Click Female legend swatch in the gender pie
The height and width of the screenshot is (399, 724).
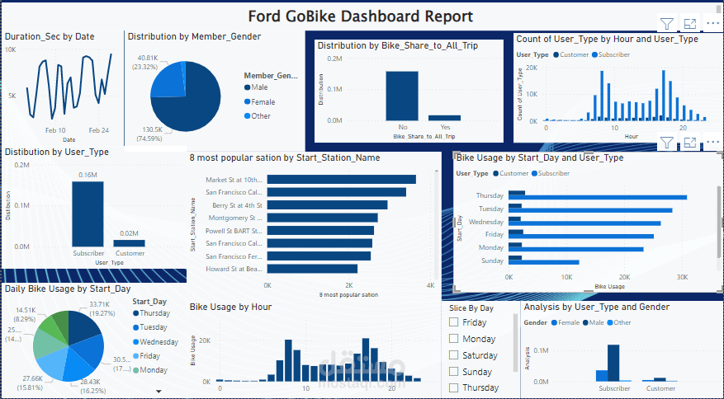coord(247,102)
